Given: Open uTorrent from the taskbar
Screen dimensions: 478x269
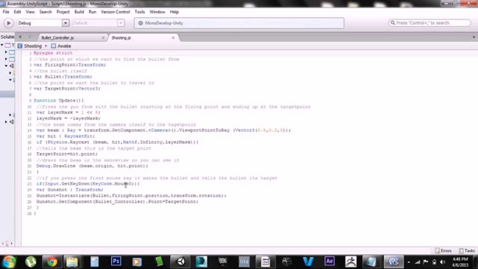Looking at the screenshot, I should (31, 262).
